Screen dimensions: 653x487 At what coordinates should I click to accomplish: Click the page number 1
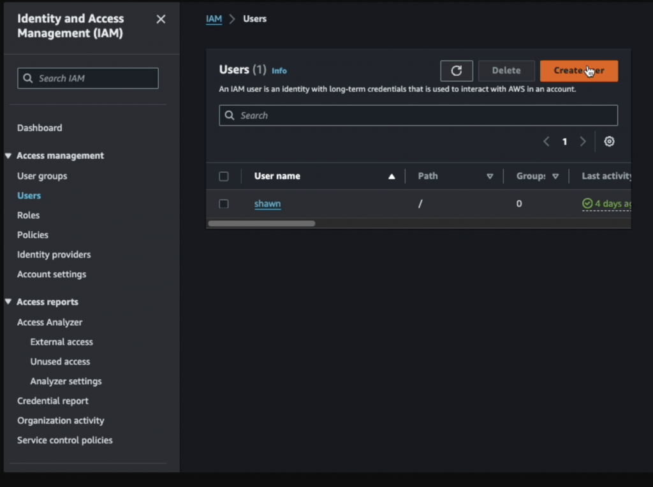565,142
